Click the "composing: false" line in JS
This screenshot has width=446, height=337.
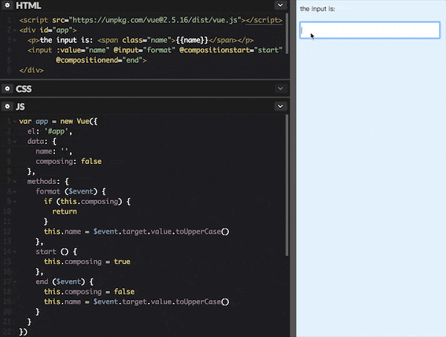coord(68,161)
